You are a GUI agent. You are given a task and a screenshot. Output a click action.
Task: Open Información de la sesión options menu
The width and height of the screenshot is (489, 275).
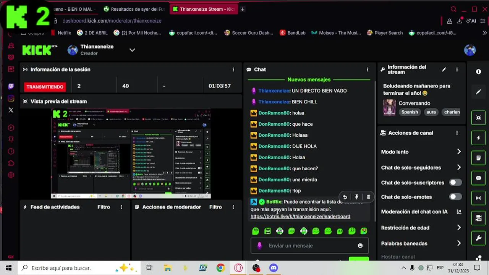click(233, 70)
